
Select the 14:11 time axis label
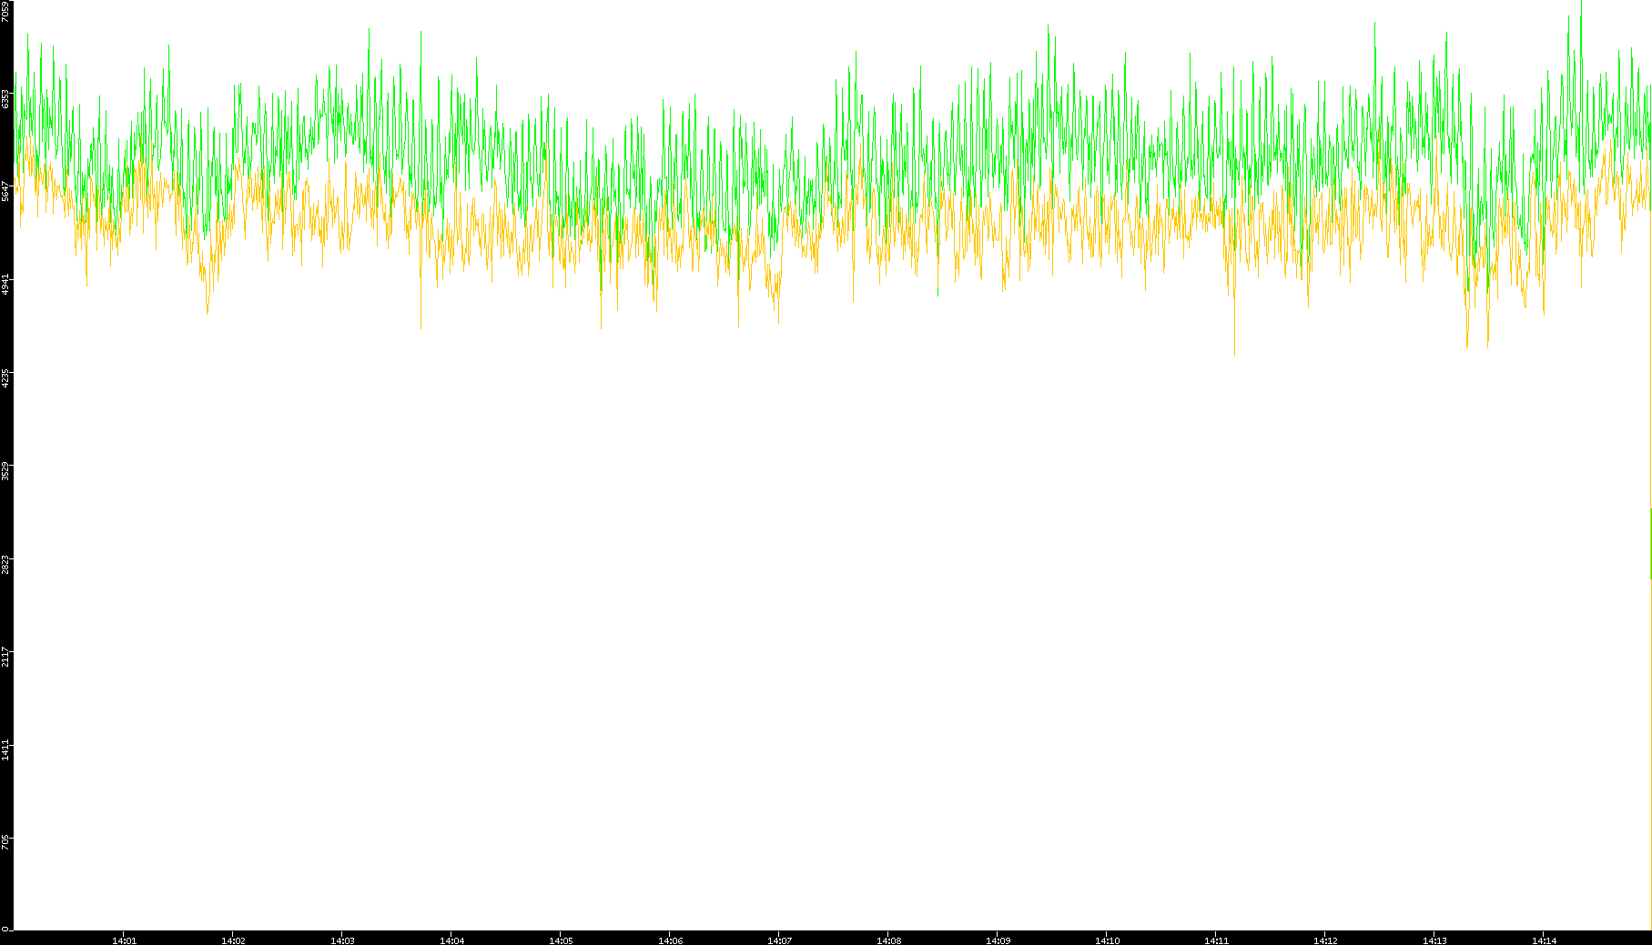[1216, 940]
